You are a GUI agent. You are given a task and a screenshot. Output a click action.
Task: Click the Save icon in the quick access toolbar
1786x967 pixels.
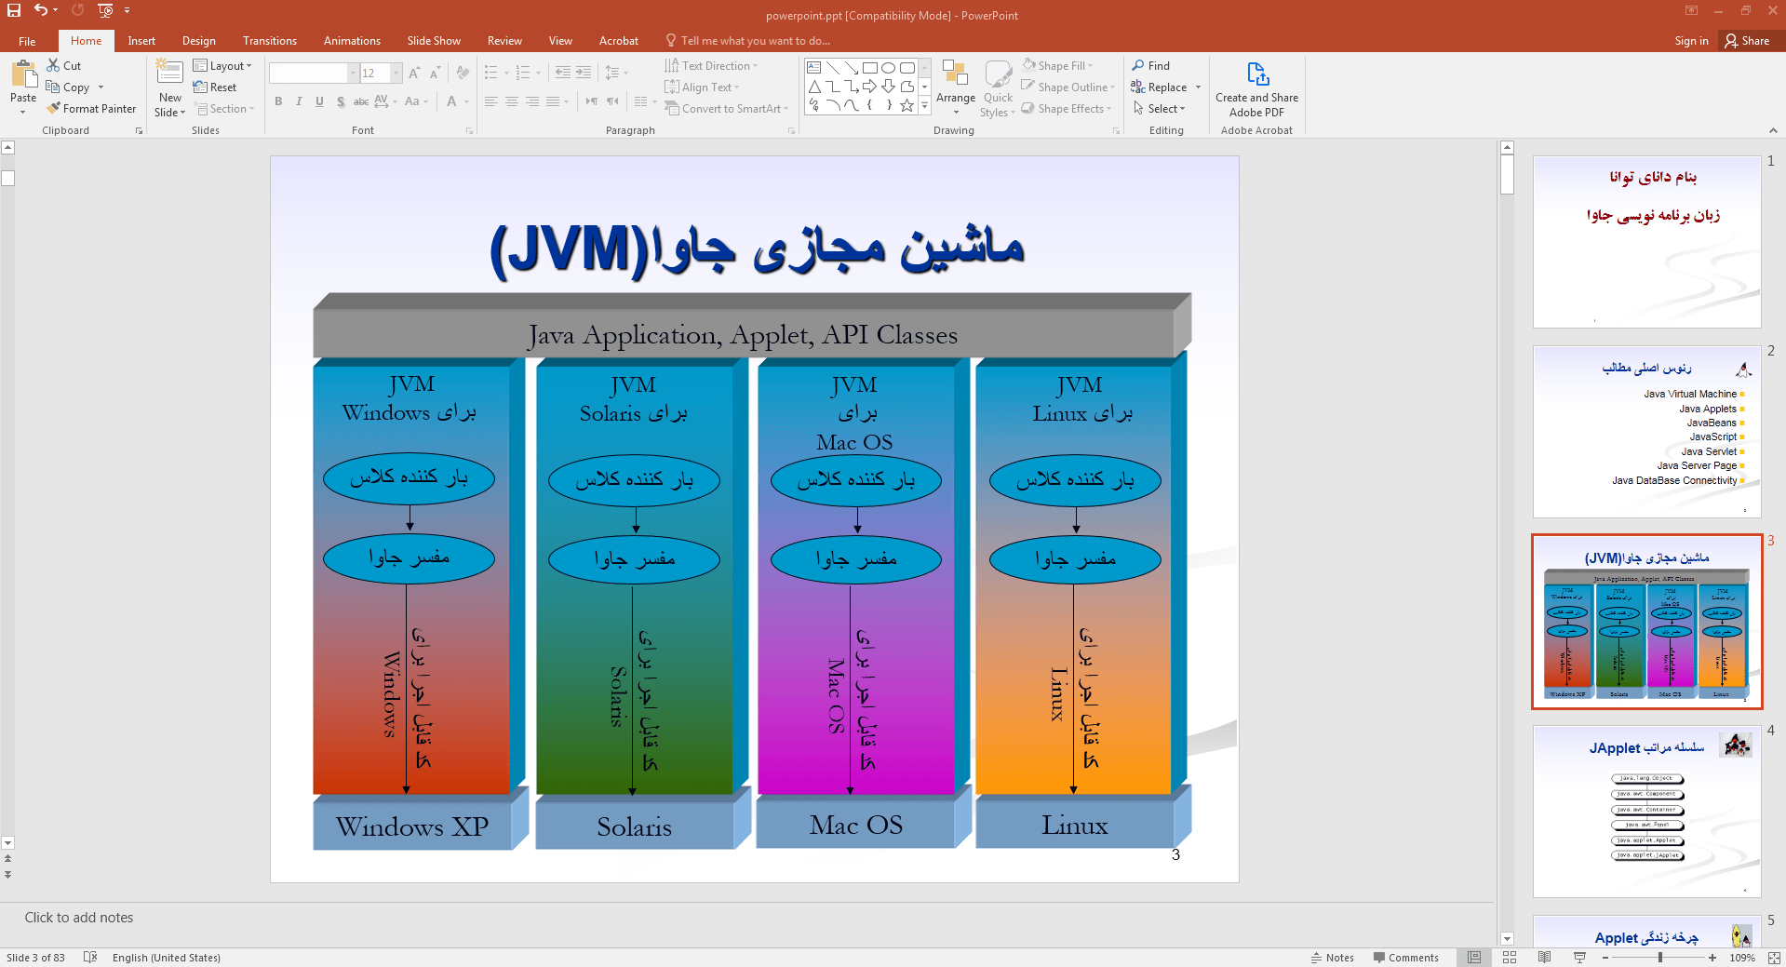tap(14, 10)
